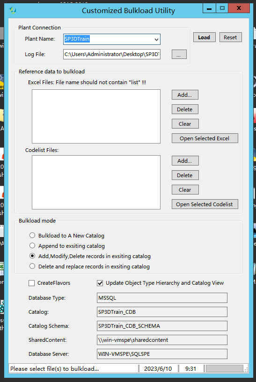Delete selected Excel file entry
The height and width of the screenshot is (382, 256).
coord(185,109)
